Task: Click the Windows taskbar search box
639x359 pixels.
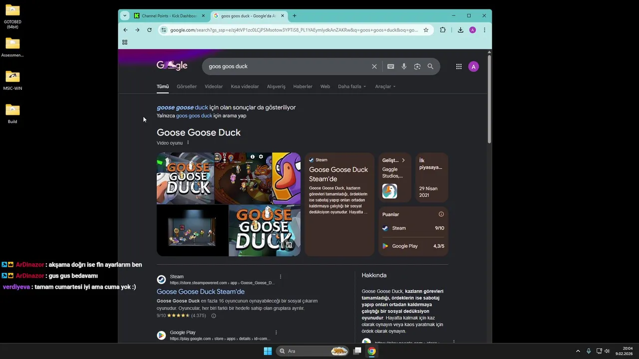Action: point(314,351)
